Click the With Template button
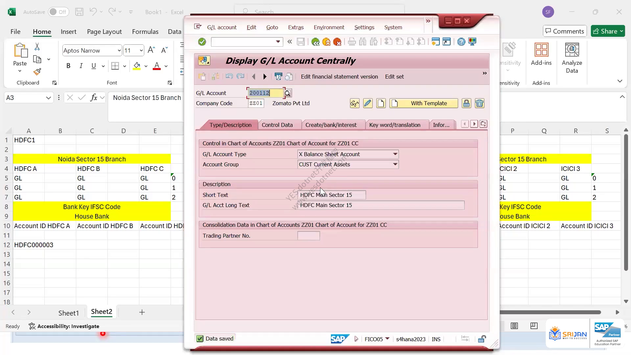Image resolution: width=631 pixels, height=355 pixels. pyautogui.click(x=424, y=103)
